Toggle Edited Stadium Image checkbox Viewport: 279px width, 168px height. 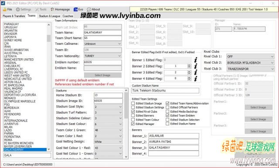coord(133,103)
